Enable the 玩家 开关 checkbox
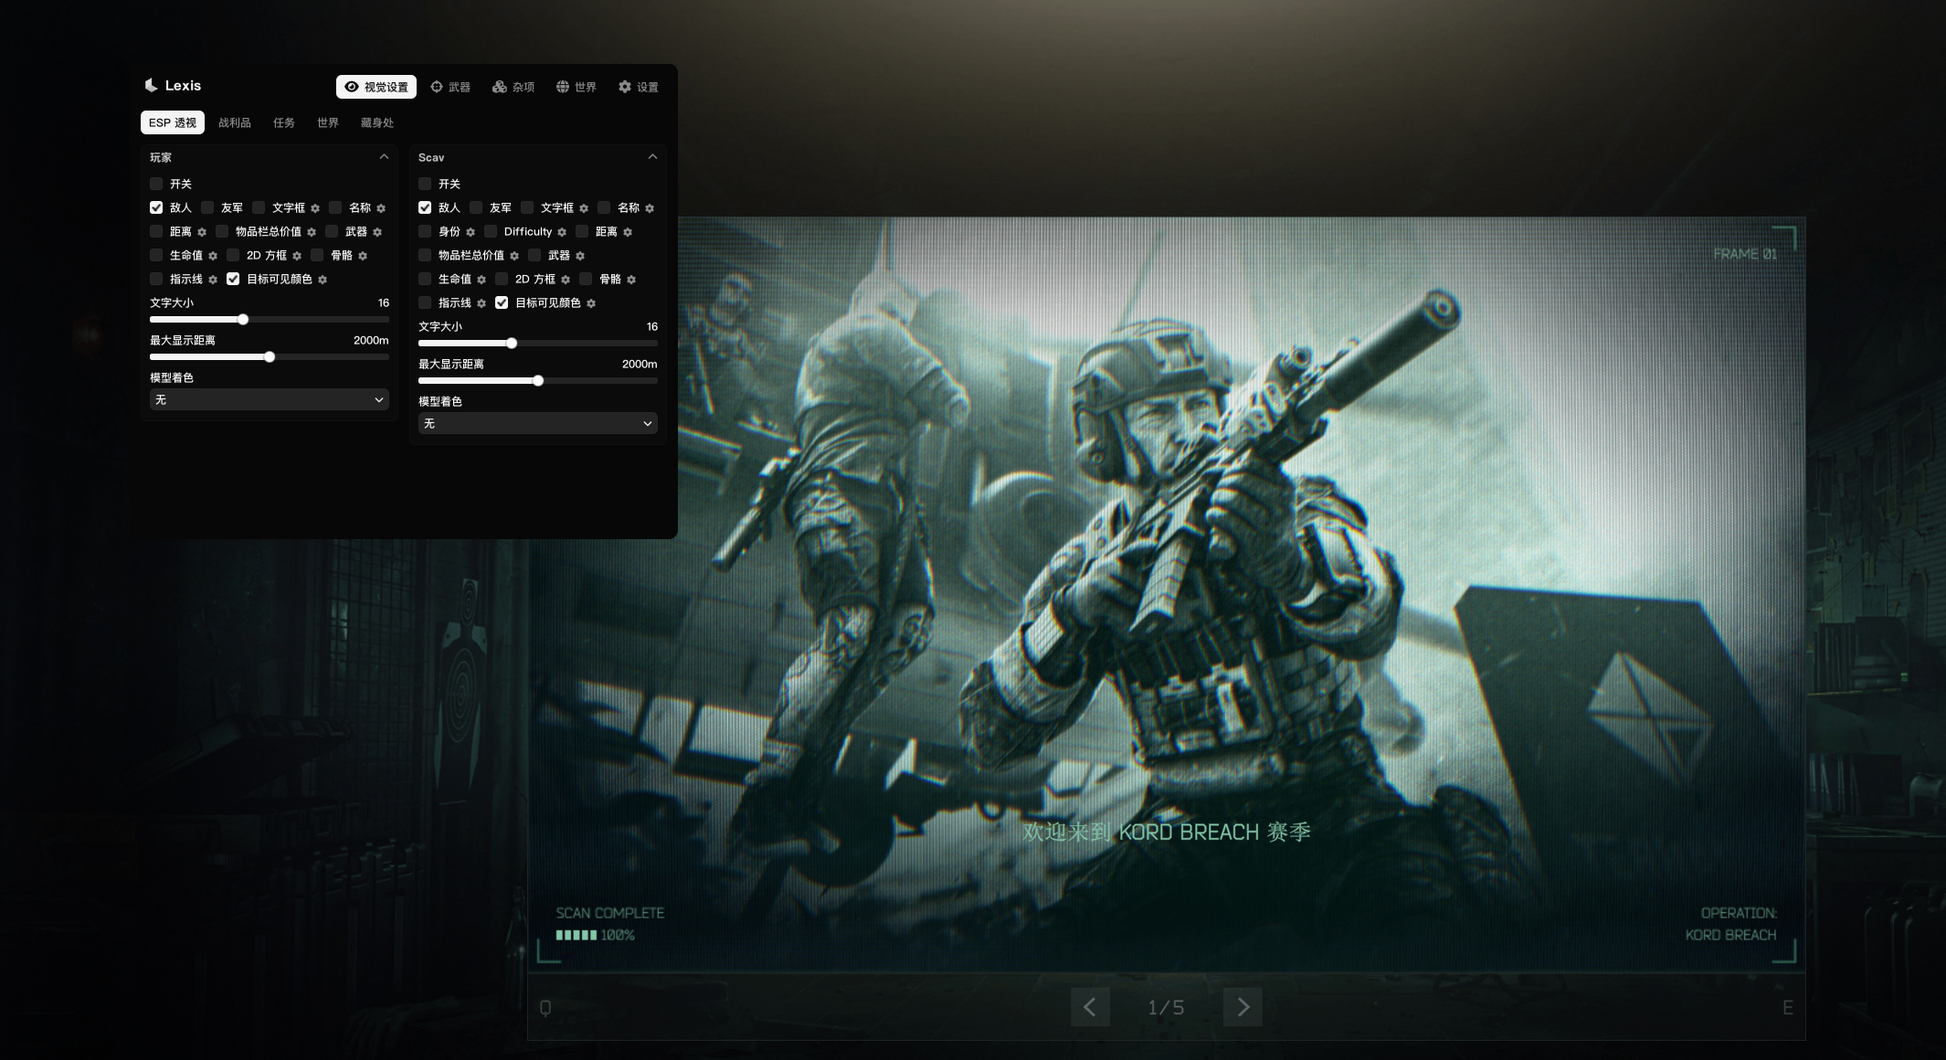Image resolution: width=1946 pixels, height=1060 pixels. click(x=156, y=184)
